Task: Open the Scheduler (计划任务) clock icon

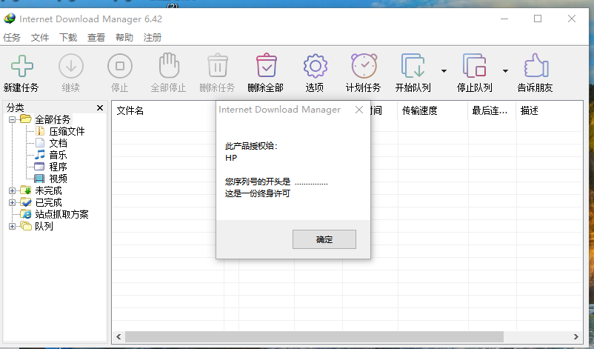Action: click(x=364, y=65)
